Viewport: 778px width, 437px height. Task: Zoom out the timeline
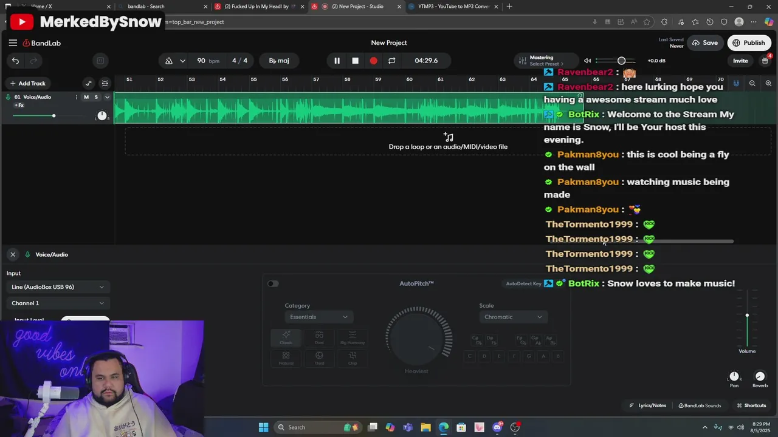coord(752,83)
